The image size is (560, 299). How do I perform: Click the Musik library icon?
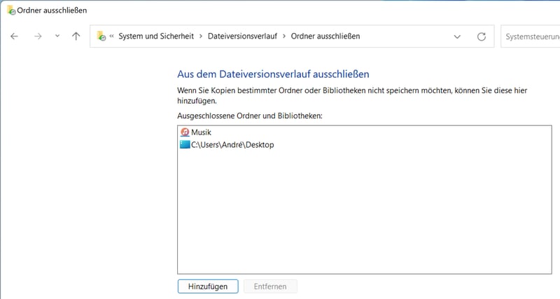(185, 132)
